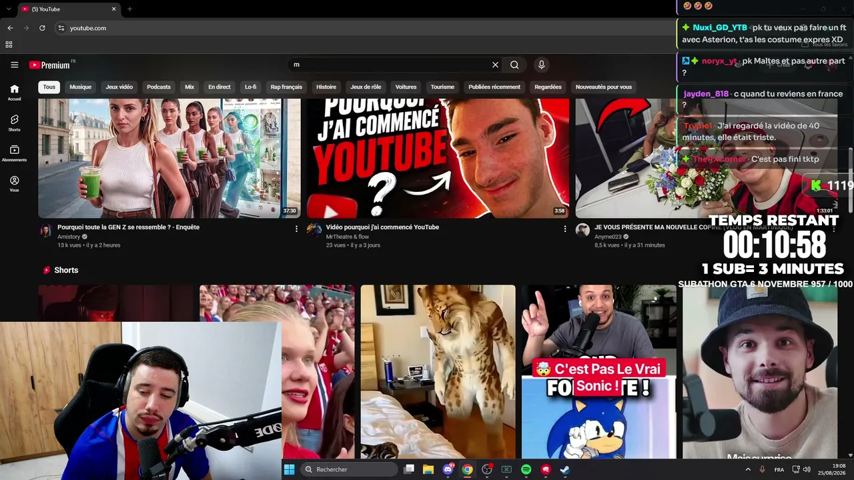Play the Pourquoi j'ai commencé YouTube thumbnail
Image resolution: width=854 pixels, height=480 pixels.
pos(438,158)
